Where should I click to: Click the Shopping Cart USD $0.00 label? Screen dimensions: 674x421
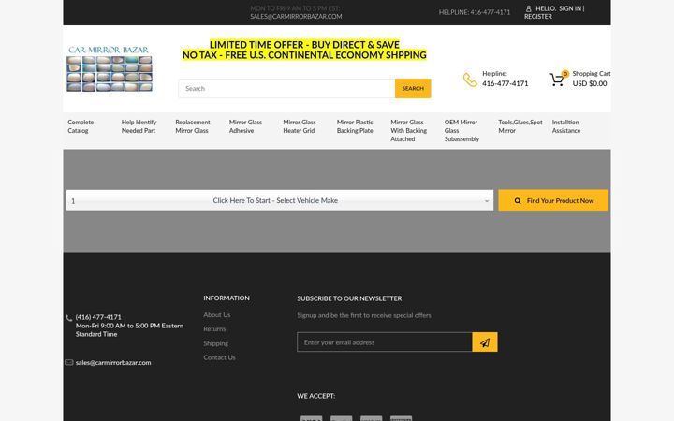pyautogui.click(x=591, y=79)
